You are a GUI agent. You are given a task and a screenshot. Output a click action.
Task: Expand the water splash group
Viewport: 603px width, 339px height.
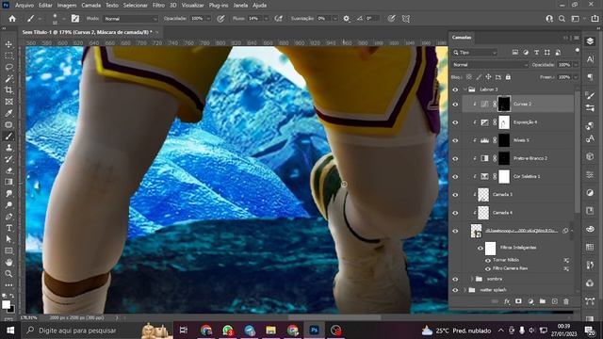tap(464, 290)
